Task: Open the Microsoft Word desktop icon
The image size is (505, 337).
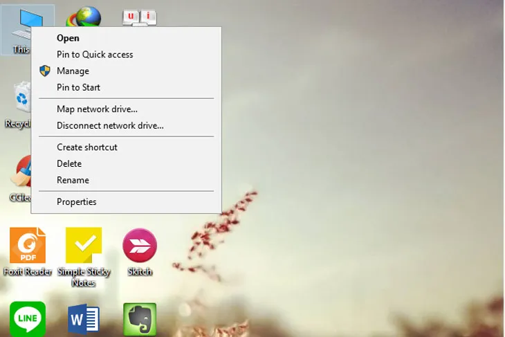Action: pos(84,319)
